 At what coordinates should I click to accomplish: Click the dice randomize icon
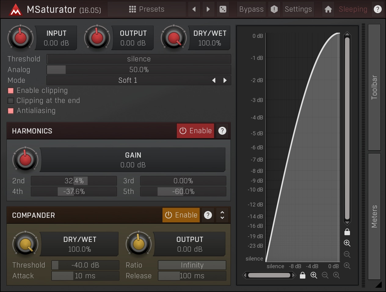(x=223, y=9)
